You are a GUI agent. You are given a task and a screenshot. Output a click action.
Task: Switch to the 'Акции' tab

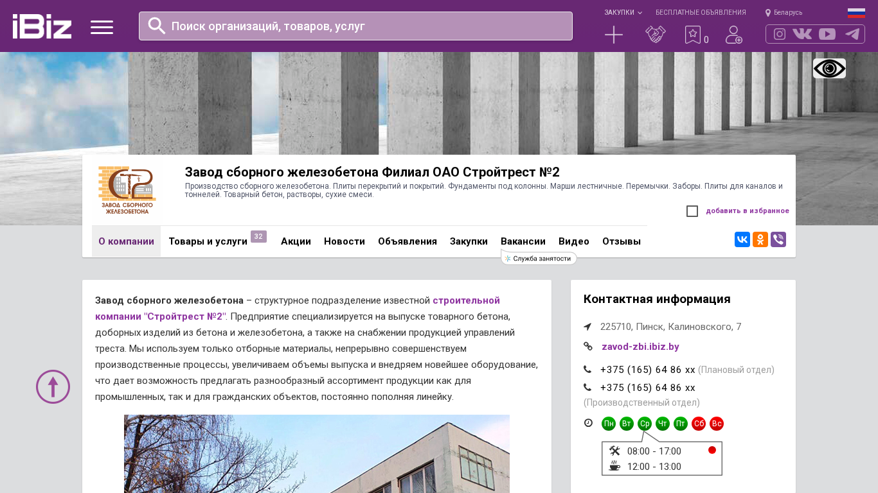click(x=296, y=241)
